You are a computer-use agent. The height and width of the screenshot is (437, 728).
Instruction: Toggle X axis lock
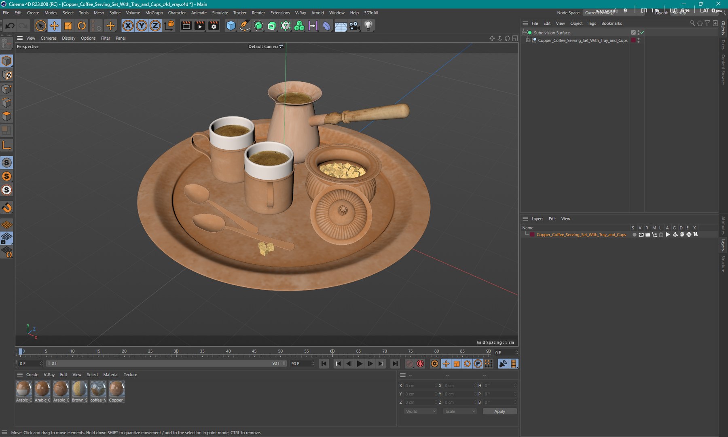tap(128, 26)
